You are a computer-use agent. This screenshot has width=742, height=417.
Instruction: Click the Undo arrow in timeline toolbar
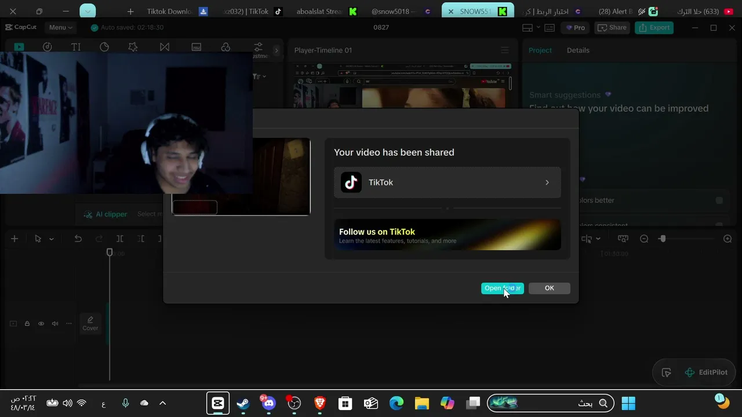(x=78, y=239)
